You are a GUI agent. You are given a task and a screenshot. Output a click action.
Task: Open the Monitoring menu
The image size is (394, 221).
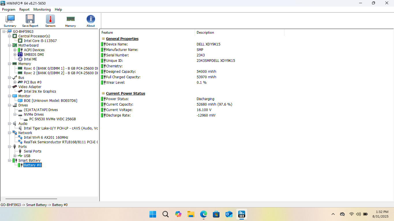[42, 9]
